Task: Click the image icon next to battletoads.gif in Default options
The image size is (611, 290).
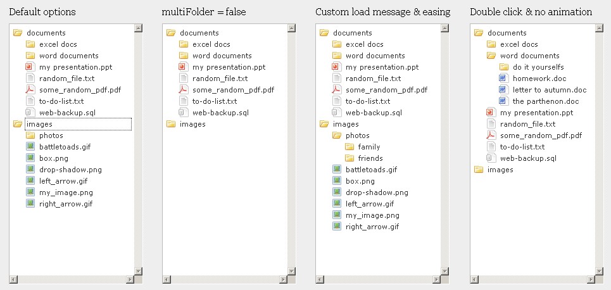Action: 30,146
